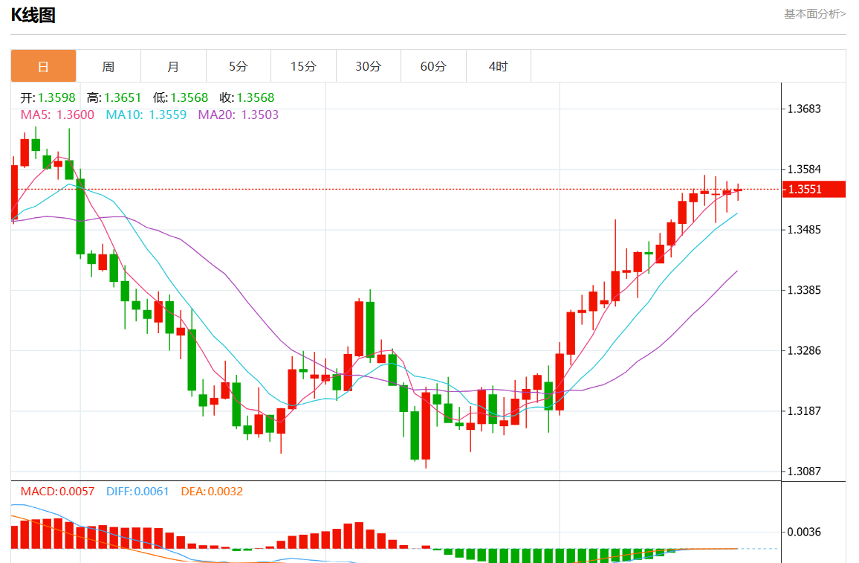Image resolution: width=859 pixels, height=563 pixels.
Task: Click the 1.3187 price axis label
Action: tap(804, 411)
